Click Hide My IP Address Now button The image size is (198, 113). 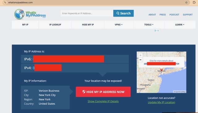[103, 92]
